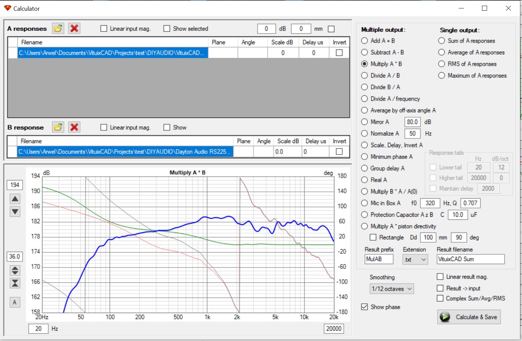Enable Linear result mag. checkbox
This screenshot has width=522, height=341.
point(440,276)
